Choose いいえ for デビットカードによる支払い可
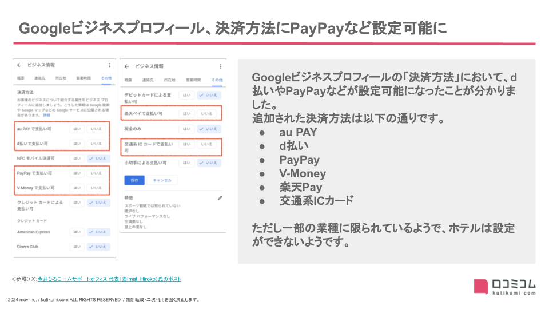549x309 pixels. [209, 95]
